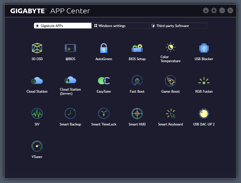Viewport: 241px width, 183px height.
Task: Launch Smart TimeLock icon
Action: (x=104, y=113)
